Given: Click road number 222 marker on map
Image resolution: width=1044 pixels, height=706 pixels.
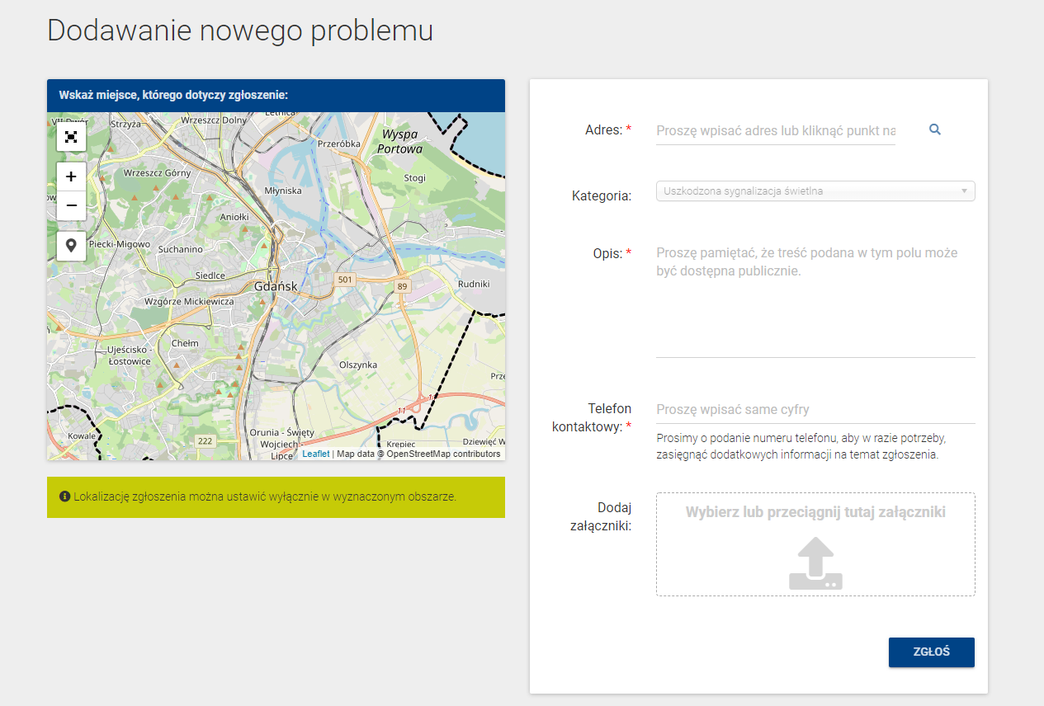Looking at the screenshot, I should coord(205,441).
